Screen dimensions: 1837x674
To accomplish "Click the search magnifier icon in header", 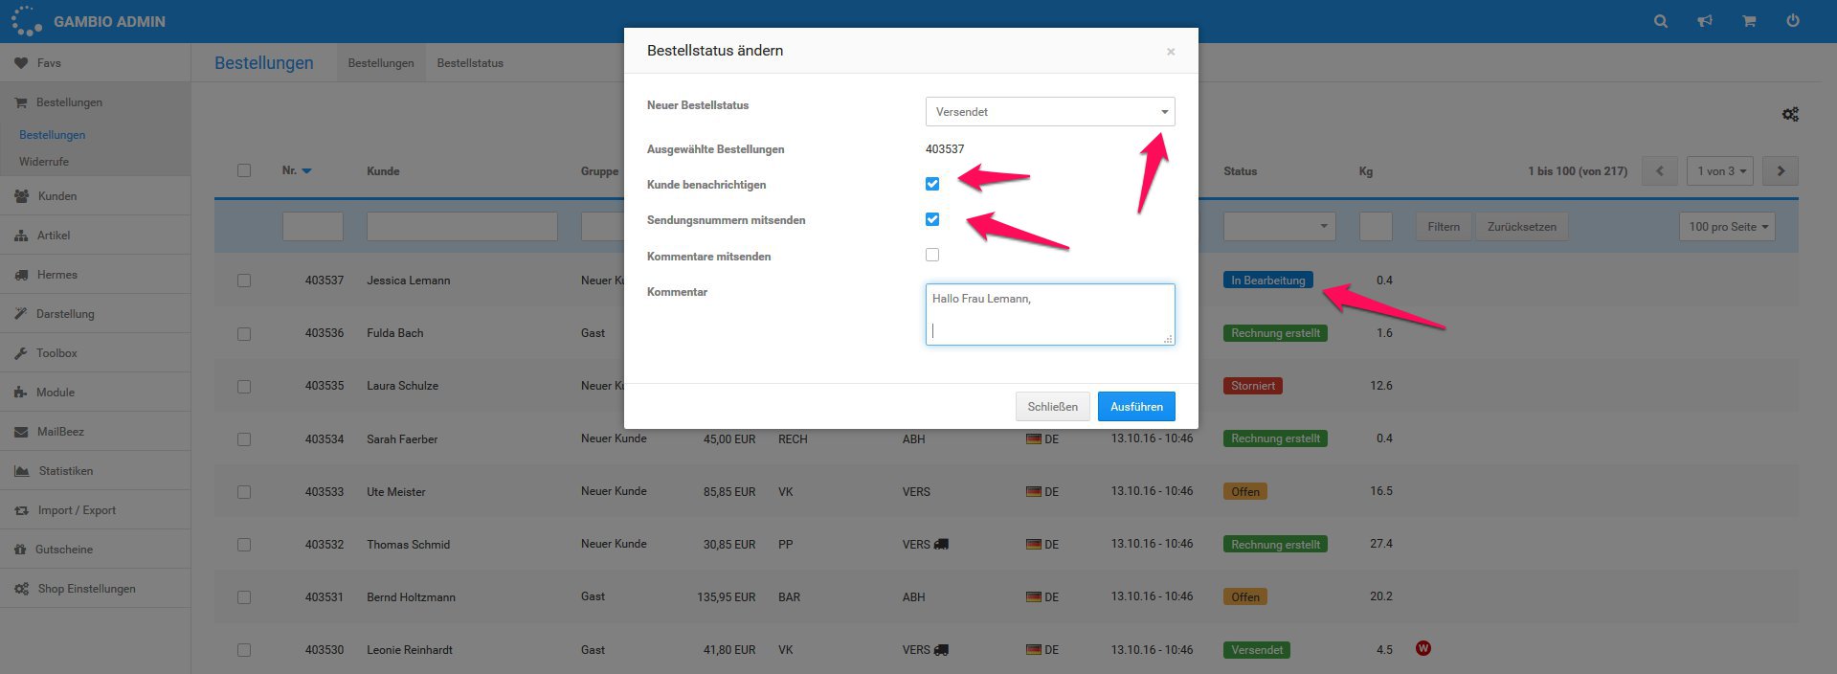I will click(1661, 21).
